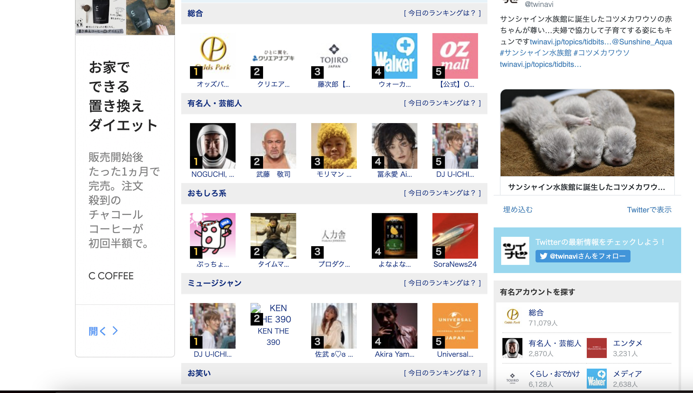Select the SoraNews24 rocket icon
The image size is (693, 393).
point(455,236)
